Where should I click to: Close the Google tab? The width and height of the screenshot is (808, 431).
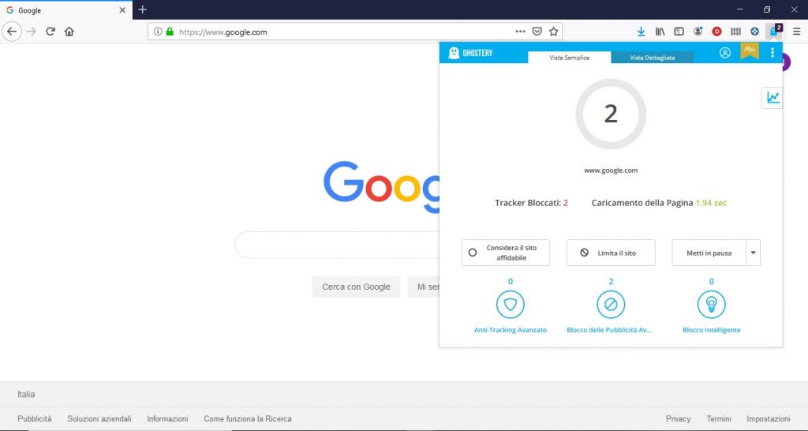click(122, 9)
